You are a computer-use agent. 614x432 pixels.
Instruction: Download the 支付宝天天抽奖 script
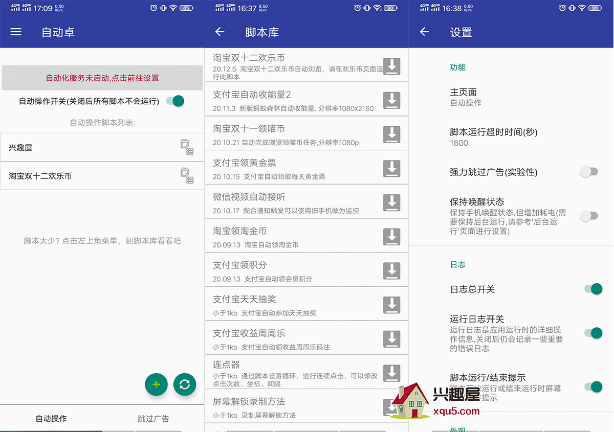click(x=392, y=305)
